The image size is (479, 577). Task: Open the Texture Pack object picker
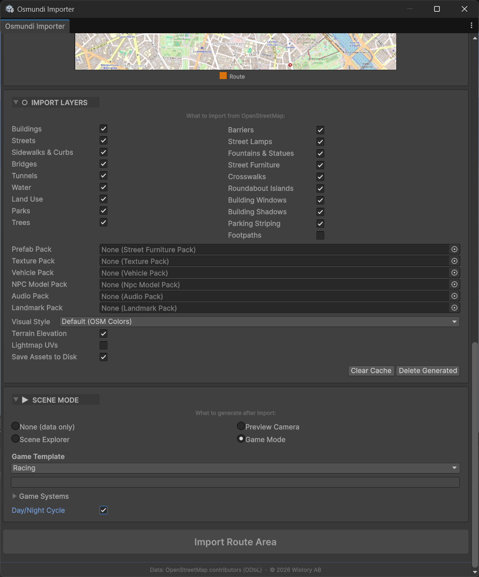point(454,261)
